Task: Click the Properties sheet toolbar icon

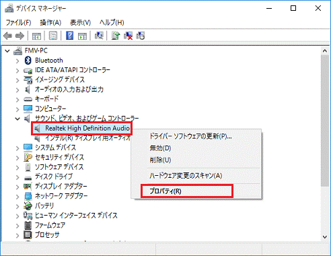Action: point(53,36)
